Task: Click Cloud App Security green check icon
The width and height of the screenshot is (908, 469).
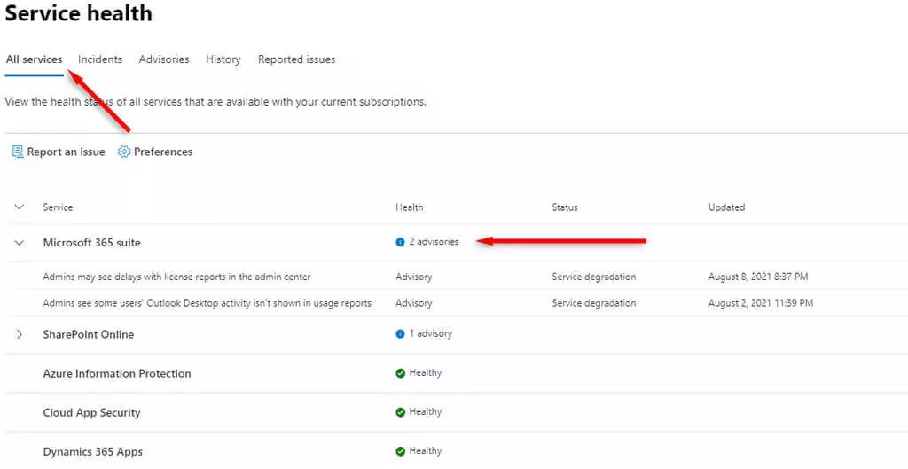Action: point(400,413)
